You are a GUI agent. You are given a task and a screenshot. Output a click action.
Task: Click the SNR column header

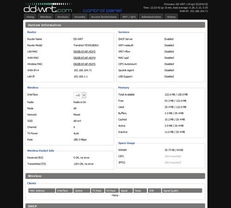pyautogui.click(x=154, y=190)
